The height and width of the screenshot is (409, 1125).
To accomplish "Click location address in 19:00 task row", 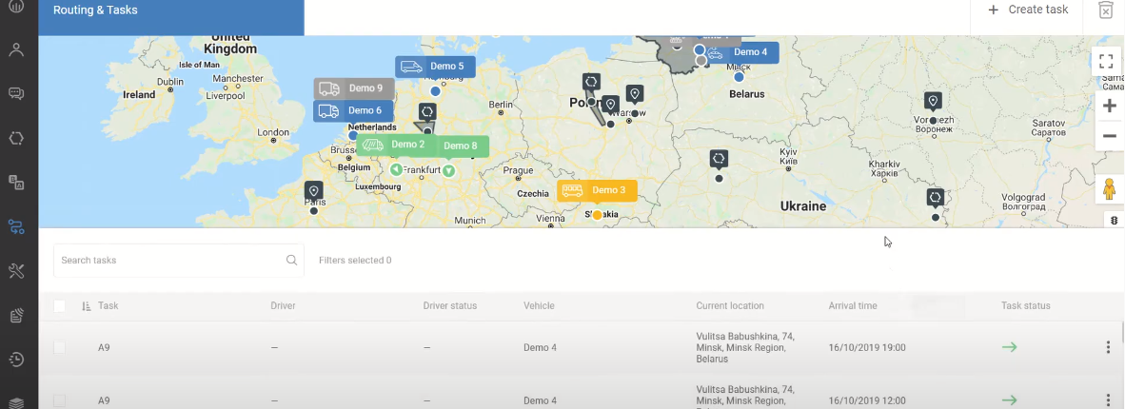I will (745, 347).
